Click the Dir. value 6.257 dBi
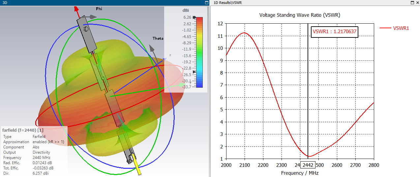 [x=41, y=173]
